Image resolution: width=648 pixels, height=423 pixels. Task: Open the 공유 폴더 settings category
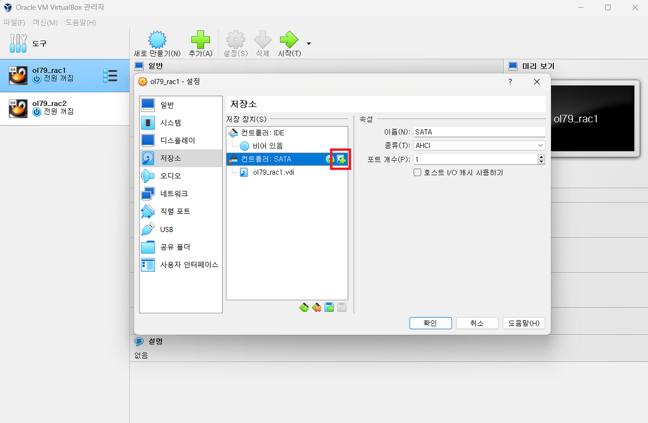(x=181, y=247)
